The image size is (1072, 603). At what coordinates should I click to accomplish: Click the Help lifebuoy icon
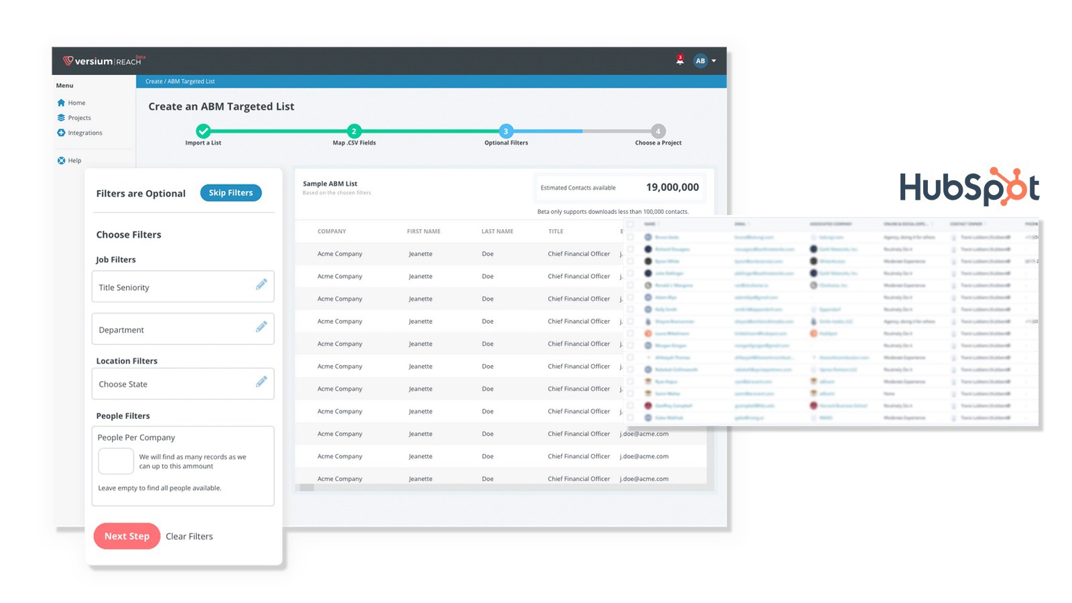point(61,161)
